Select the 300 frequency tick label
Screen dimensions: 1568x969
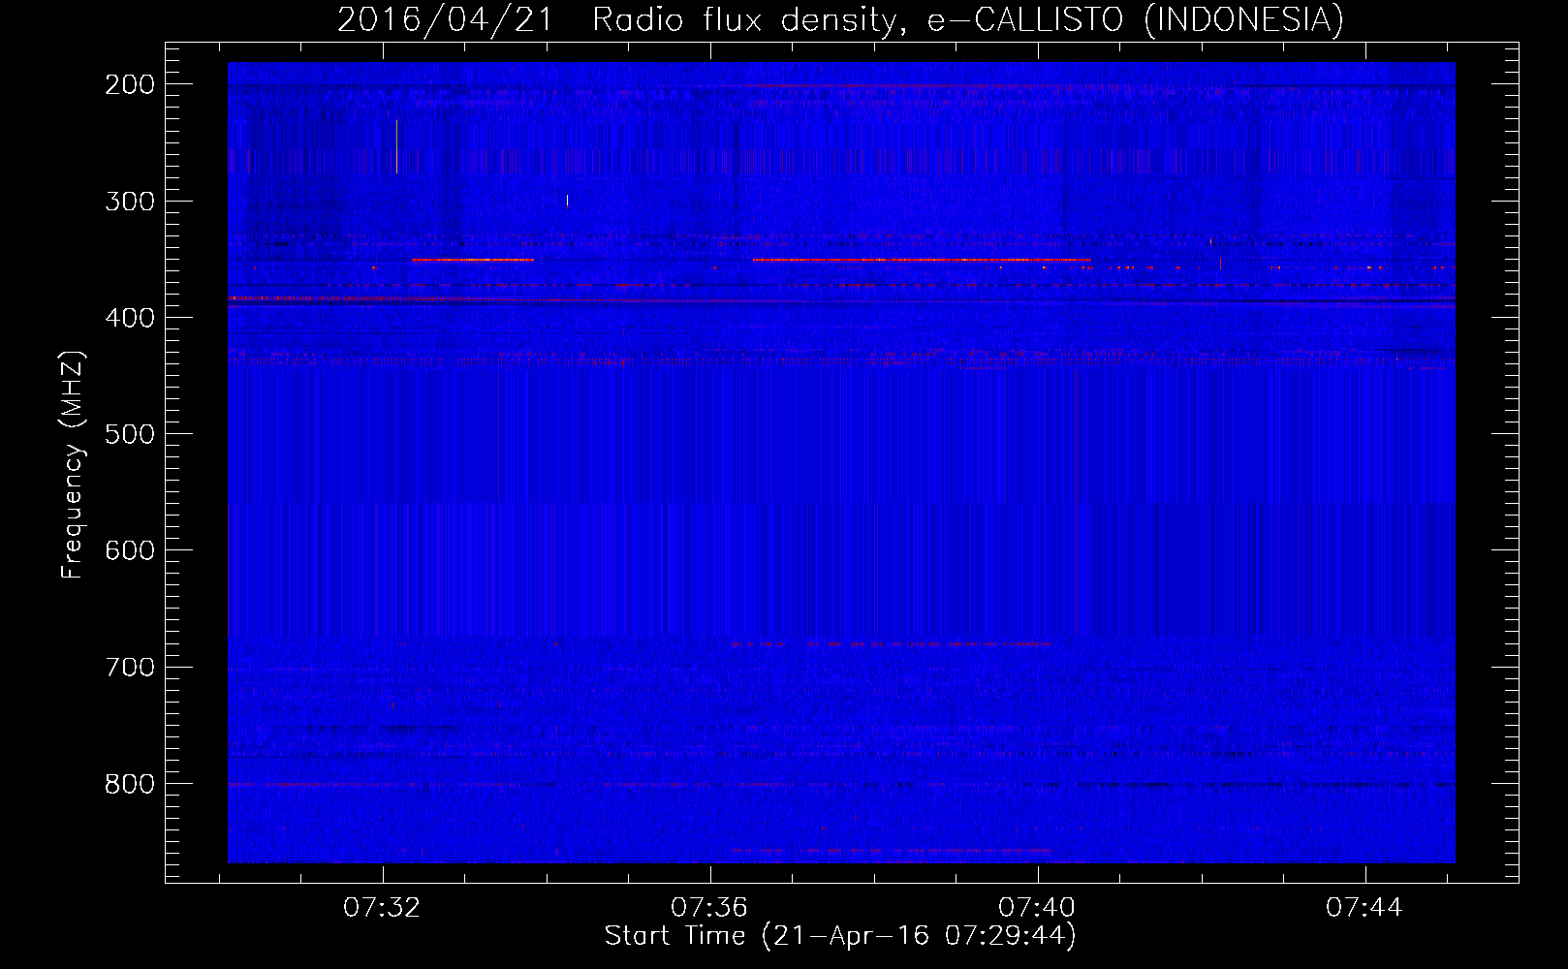point(130,202)
